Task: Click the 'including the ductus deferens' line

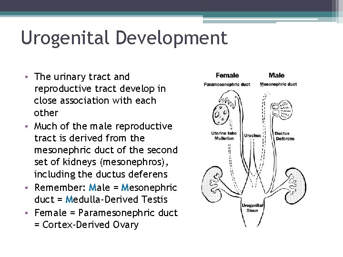Action: tap(101, 174)
